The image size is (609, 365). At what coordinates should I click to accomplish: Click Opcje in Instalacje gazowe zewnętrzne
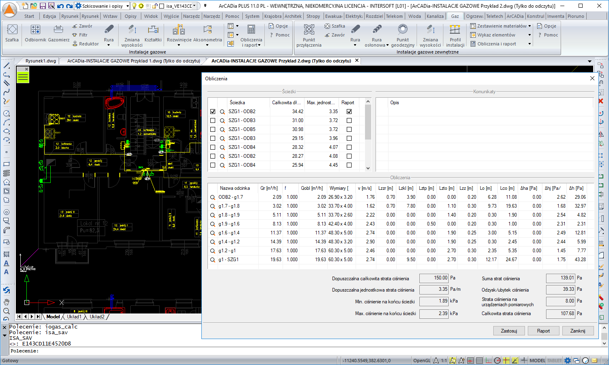coord(546,26)
